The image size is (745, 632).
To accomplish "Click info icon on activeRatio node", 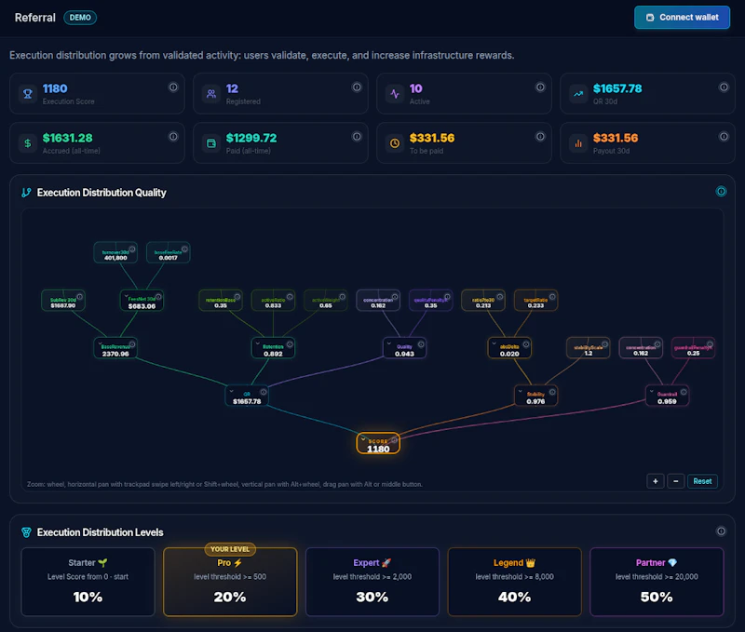I will 290,297.
